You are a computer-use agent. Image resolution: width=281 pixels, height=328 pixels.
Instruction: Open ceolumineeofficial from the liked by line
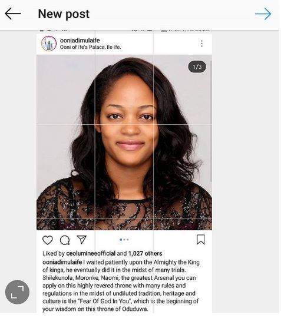(x=91, y=254)
